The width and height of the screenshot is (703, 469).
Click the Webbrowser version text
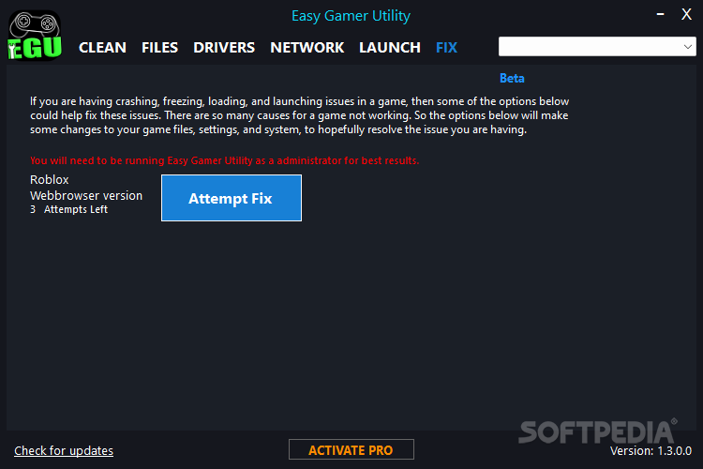point(86,196)
